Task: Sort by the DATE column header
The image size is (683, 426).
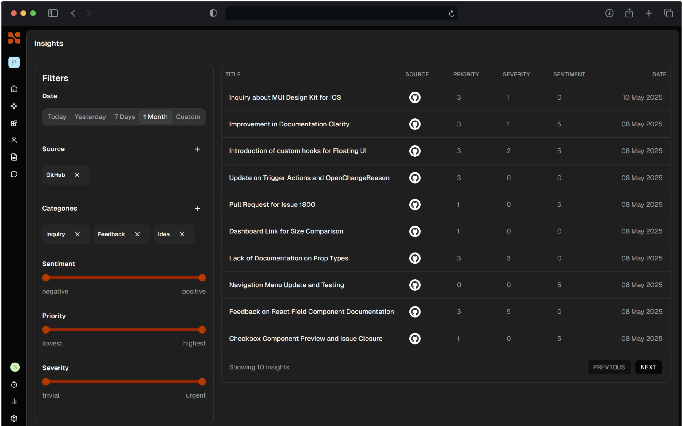Action: pos(659,74)
